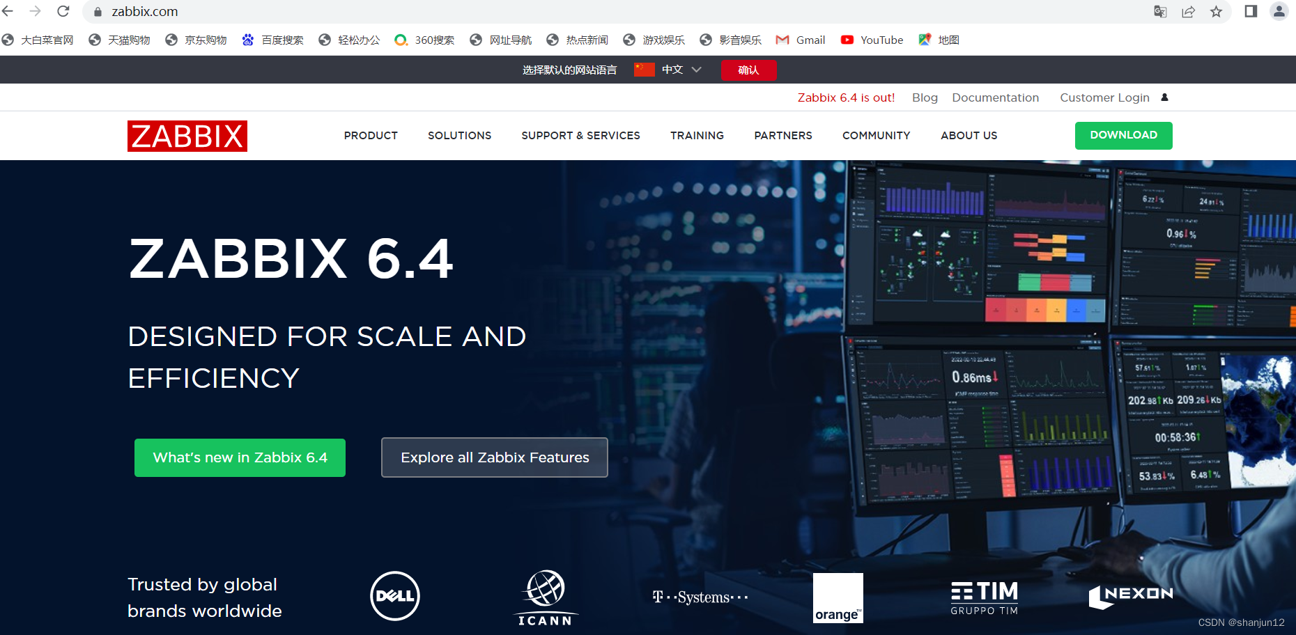Open the 游戏娱乐 bookmark
Viewport: 1296px width, 635px height.
pos(654,40)
